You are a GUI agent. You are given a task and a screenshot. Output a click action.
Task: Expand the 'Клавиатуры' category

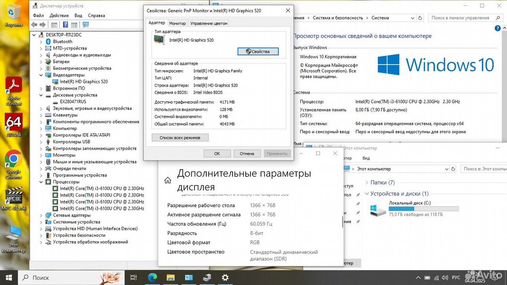[41, 115]
